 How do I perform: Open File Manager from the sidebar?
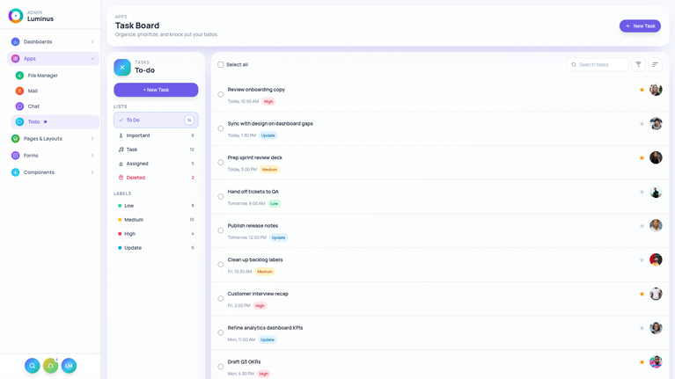pos(42,76)
